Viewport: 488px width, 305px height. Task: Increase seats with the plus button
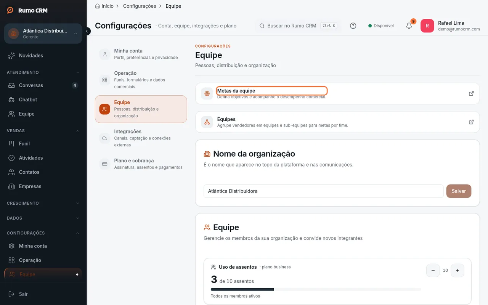[457, 270]
